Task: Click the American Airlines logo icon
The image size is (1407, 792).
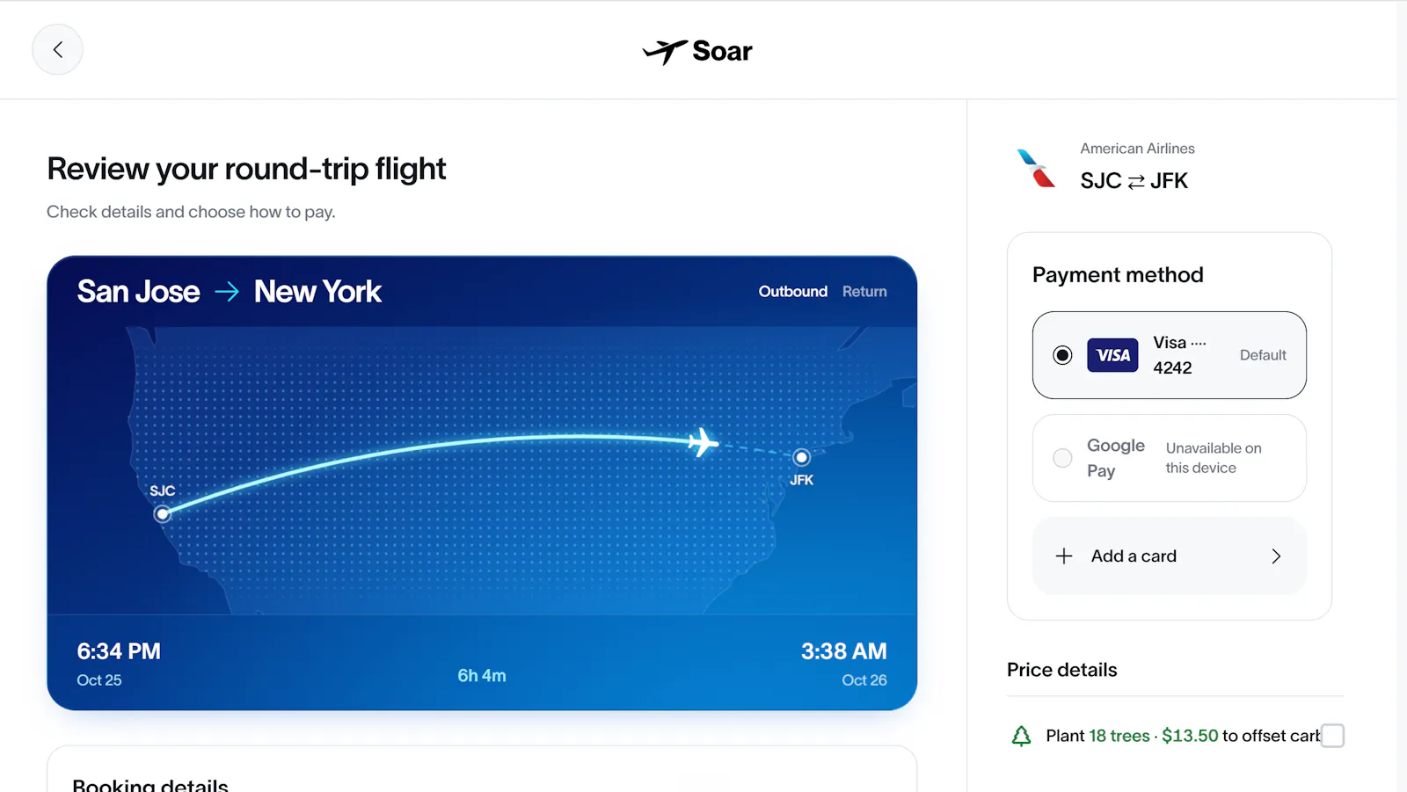Action: 1036,168
